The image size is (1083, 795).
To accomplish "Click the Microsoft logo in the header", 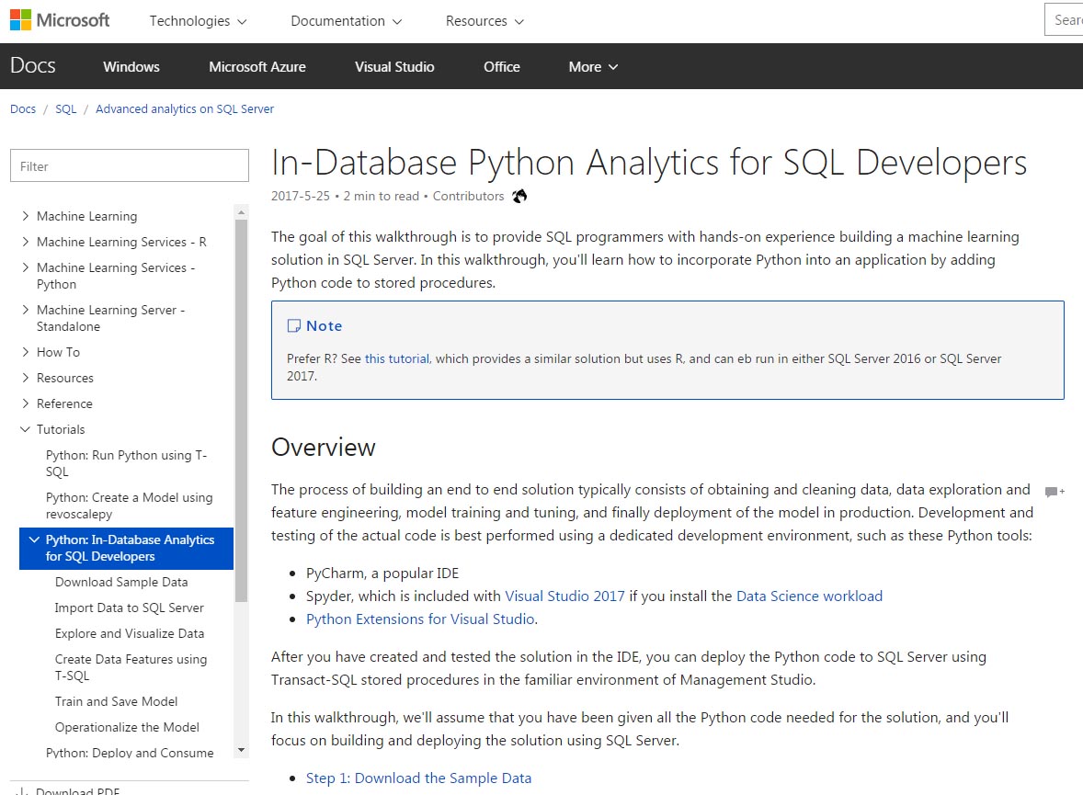I will [58, 19].
